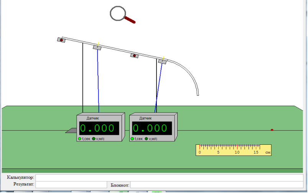Click the yellow centimeter ruler
Viewport: 308px width, 193px height.
234,150
